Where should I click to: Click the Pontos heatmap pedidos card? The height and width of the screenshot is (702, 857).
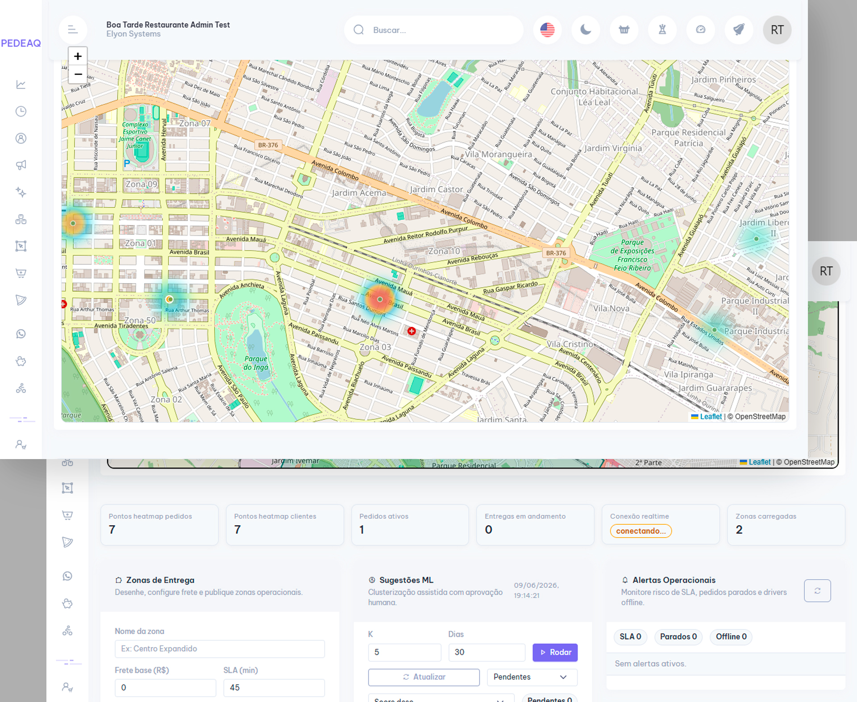159,525
